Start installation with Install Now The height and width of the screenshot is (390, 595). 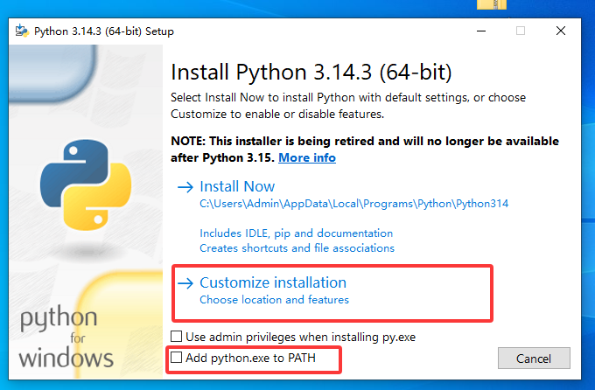click(237, 186)
